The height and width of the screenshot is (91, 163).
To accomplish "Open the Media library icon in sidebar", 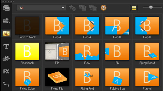I will 6,8.
